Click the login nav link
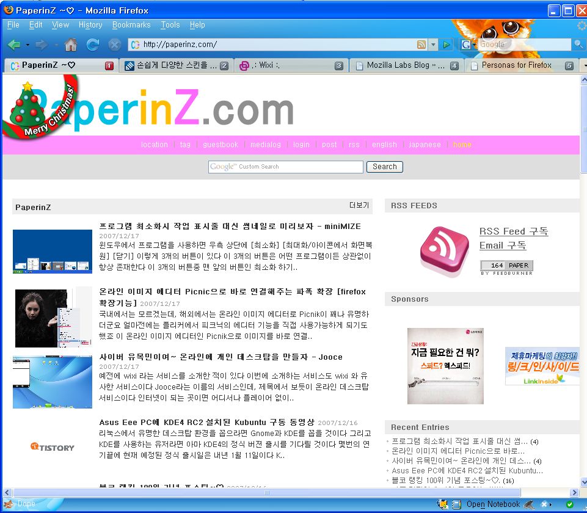 pos(301,145)
